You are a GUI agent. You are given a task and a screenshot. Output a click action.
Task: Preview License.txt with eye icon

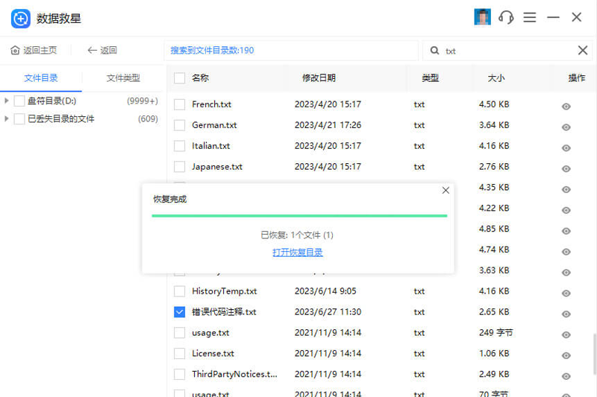tap(566, 355)
